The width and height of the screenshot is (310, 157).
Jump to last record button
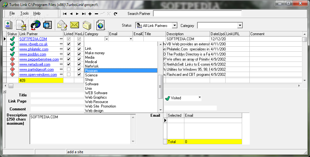tap(84, 14)
